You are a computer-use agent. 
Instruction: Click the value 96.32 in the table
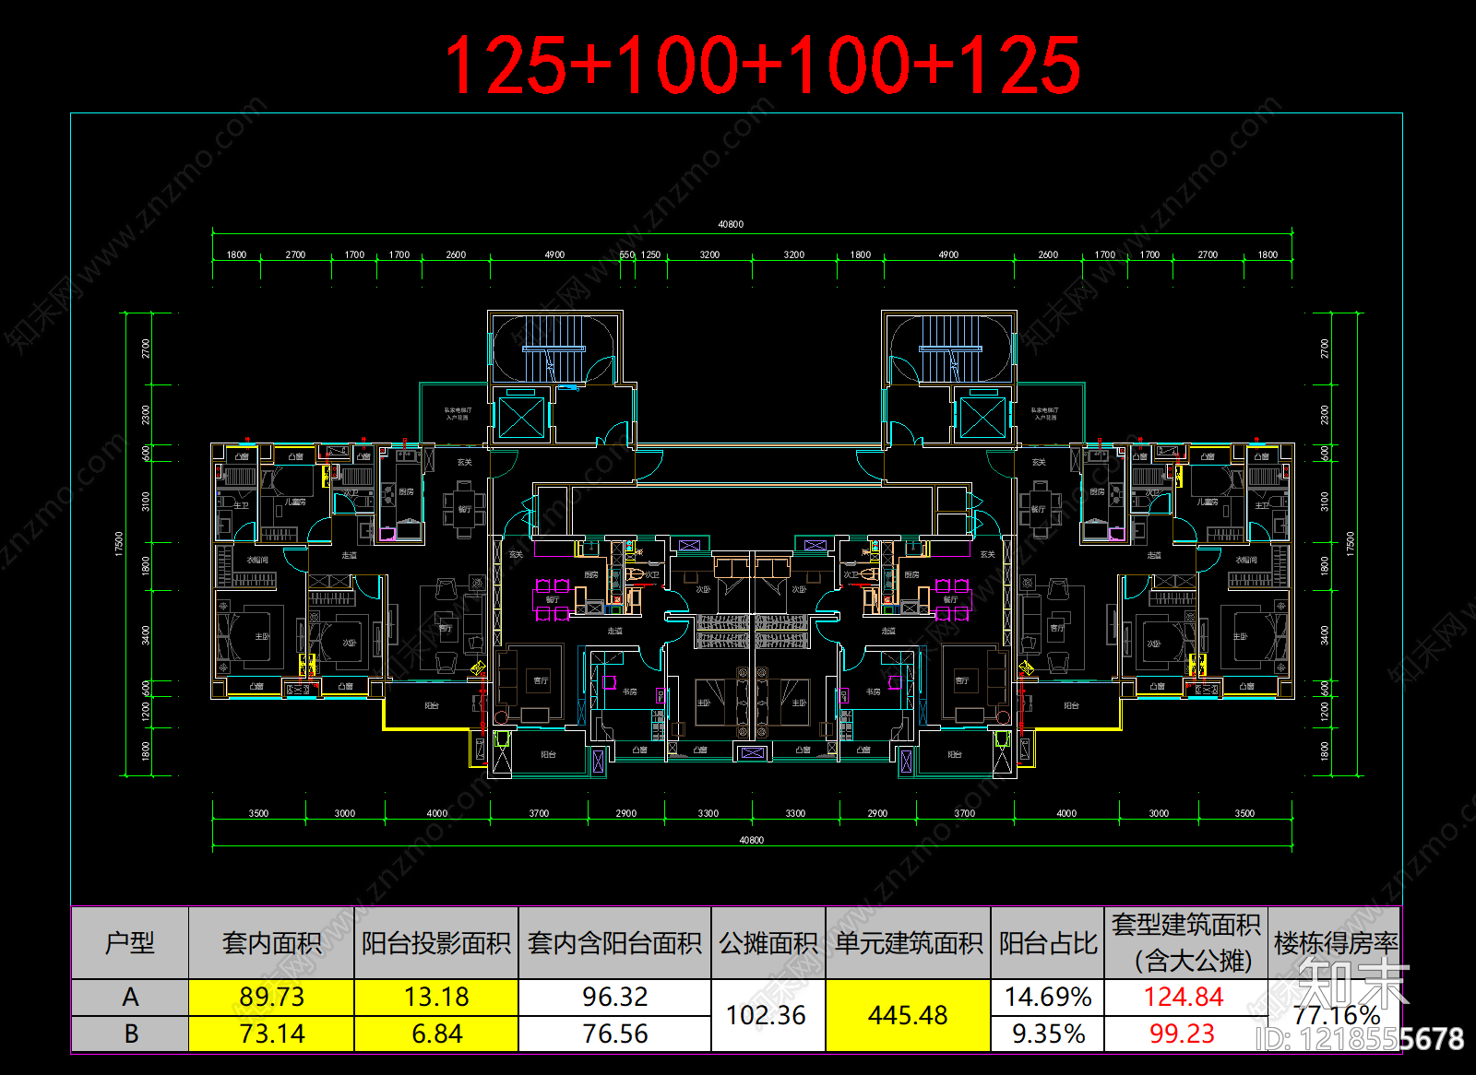(x=615, y=998)
